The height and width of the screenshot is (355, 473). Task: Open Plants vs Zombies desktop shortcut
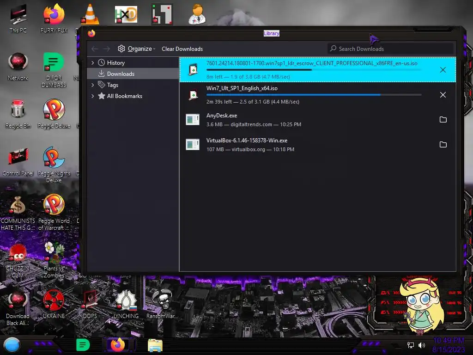click(54, 260)
